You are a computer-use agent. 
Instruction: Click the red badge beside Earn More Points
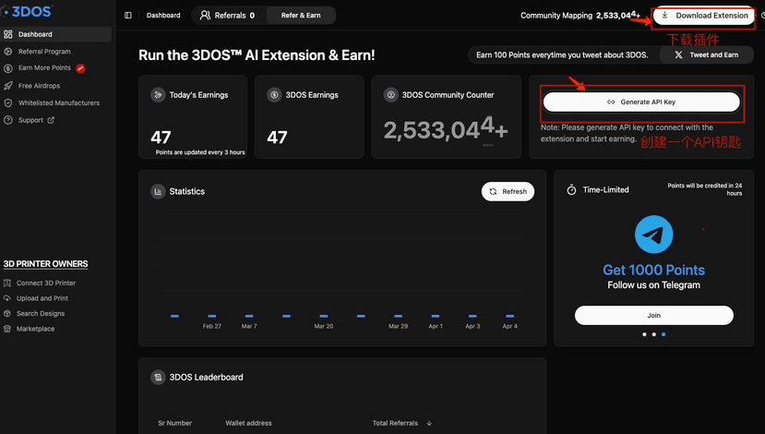[80, 68]
